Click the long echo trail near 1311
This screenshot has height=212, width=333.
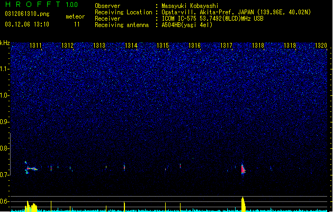coord(31,168)
